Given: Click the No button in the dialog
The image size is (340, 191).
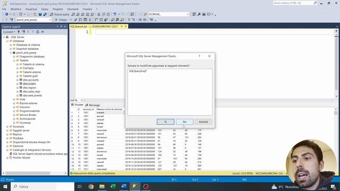Looking at the screenshot, I should [184, 121].
